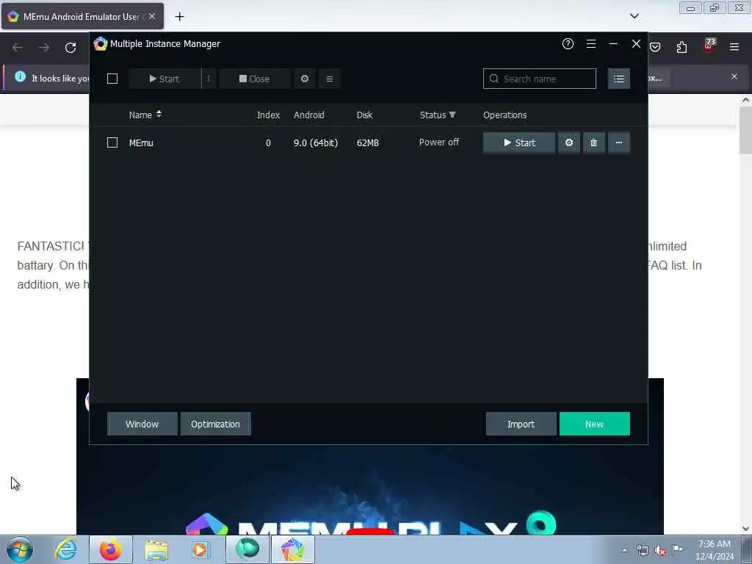Open the batch list menu icon

(330, 79)
